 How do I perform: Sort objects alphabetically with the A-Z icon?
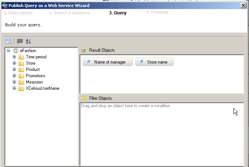(x=28, y=41)
